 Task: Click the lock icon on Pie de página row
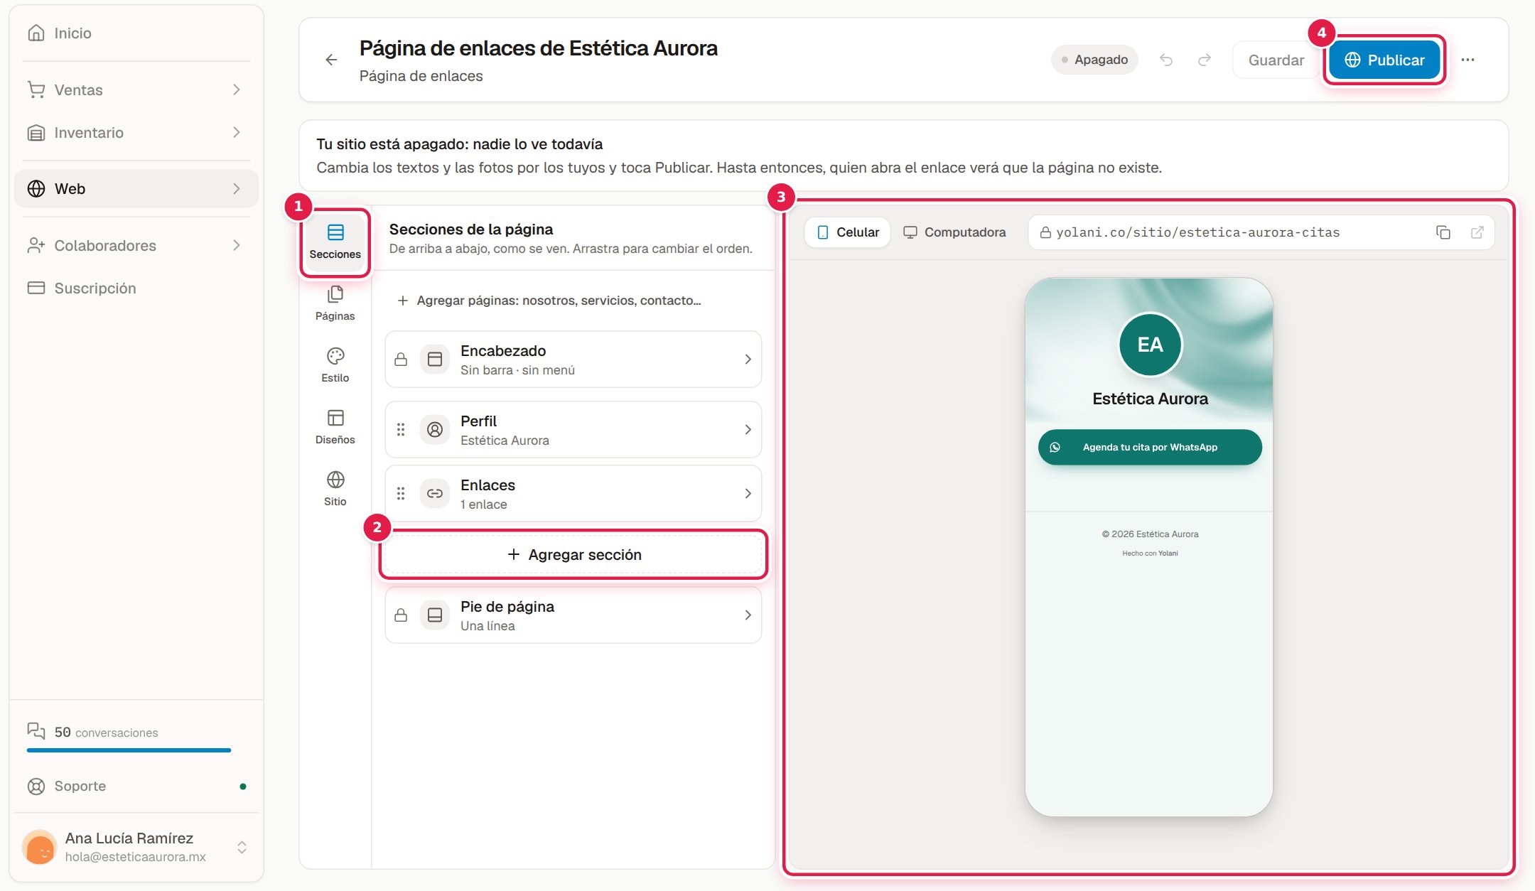(x=401, y=615)
